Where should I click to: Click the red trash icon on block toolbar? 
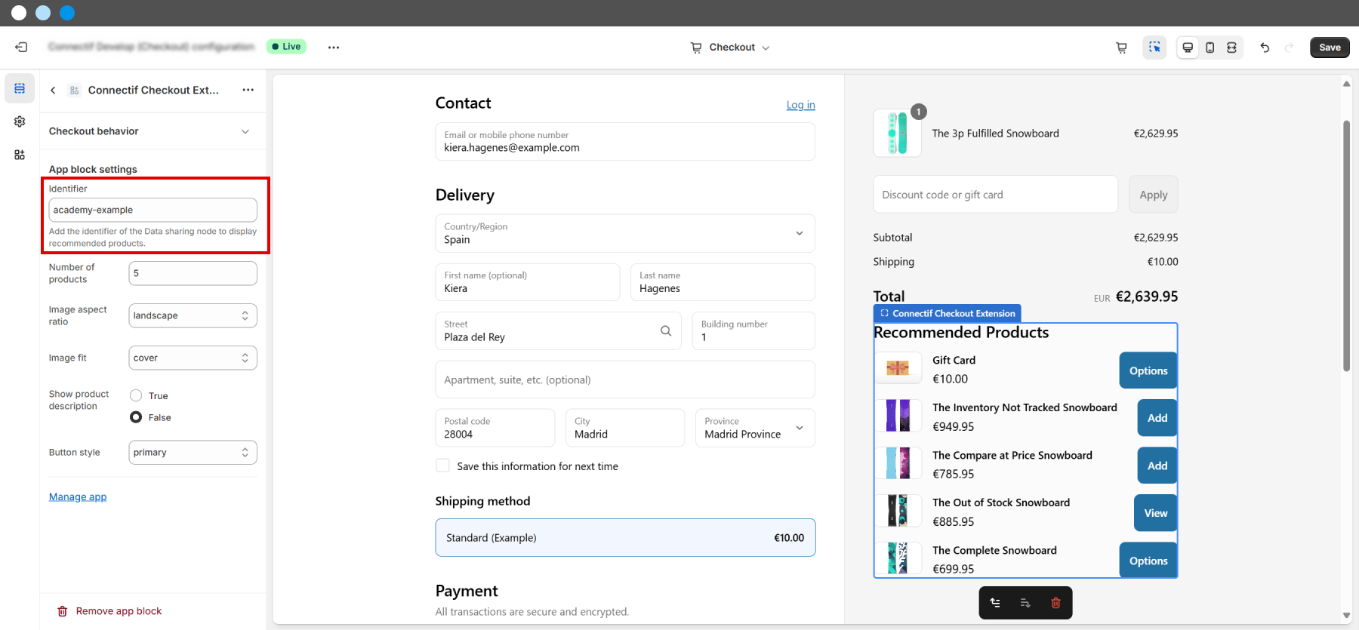tap(1055, 603)
